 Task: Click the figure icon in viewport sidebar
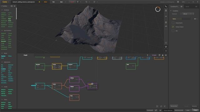pos(166,10)
